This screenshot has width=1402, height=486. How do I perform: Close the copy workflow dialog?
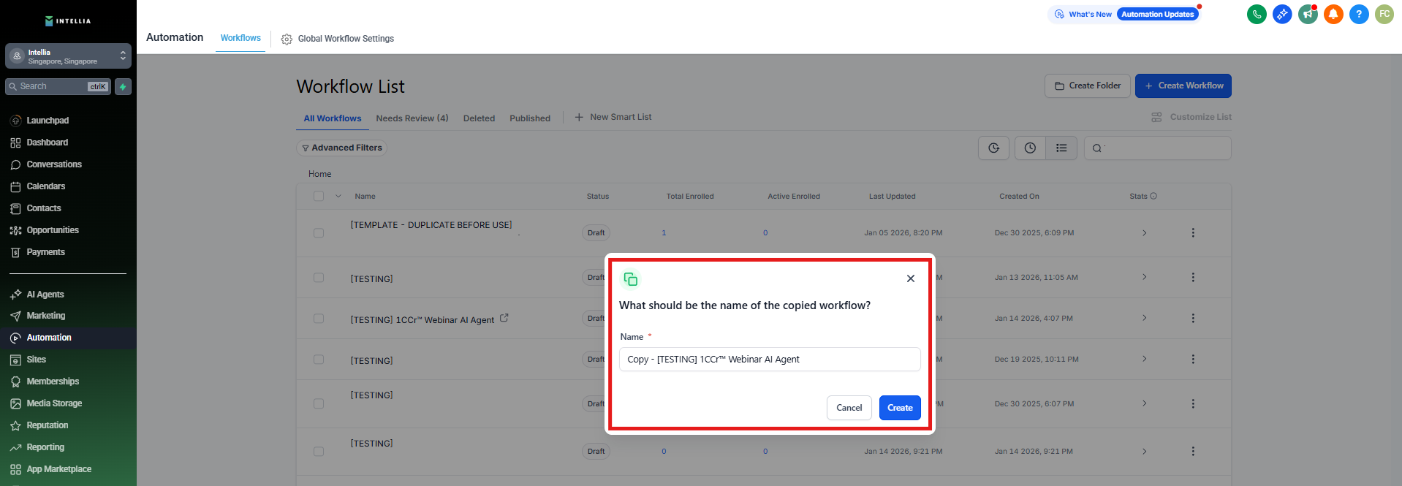911,278
